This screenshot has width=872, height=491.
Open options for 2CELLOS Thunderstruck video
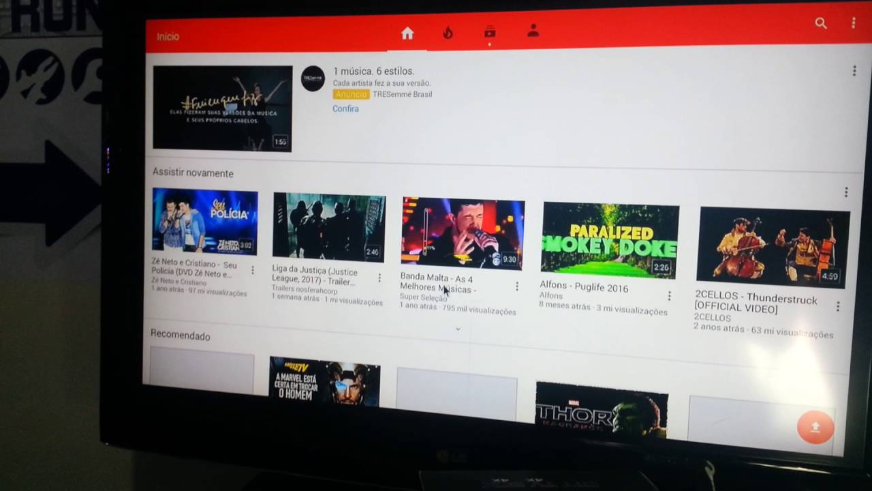[838, 306]
